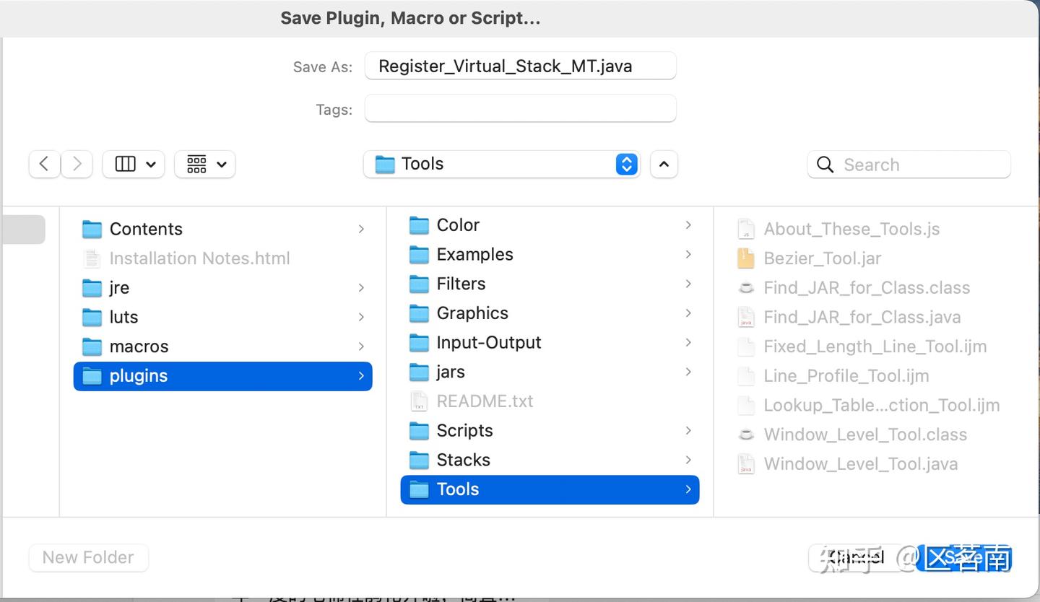Click the forward navigation arrow

click(77, 164)
